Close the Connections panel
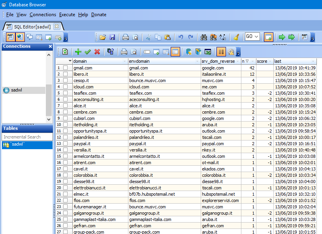The height and width of the screenshot is (234, 322). pos(50,46)
